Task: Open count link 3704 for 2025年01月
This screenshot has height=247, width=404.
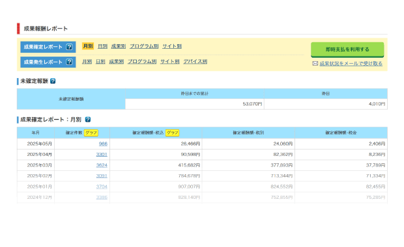Action: (102, 187)
